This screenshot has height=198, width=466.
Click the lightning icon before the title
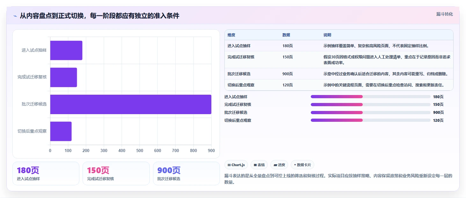tap(15, 16)
